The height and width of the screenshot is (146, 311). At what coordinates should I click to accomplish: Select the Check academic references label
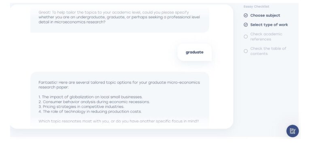(x=266, y=37)
